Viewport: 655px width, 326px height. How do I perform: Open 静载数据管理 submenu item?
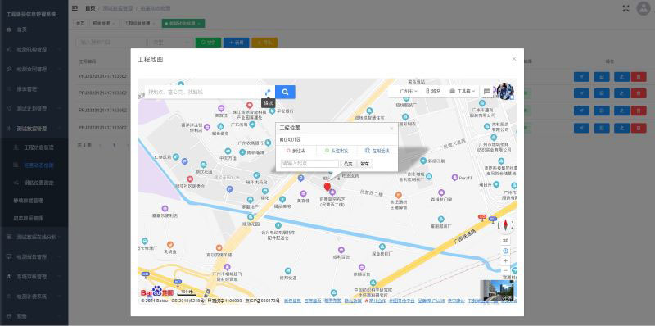pyautogui.click(x=34, y=200)
